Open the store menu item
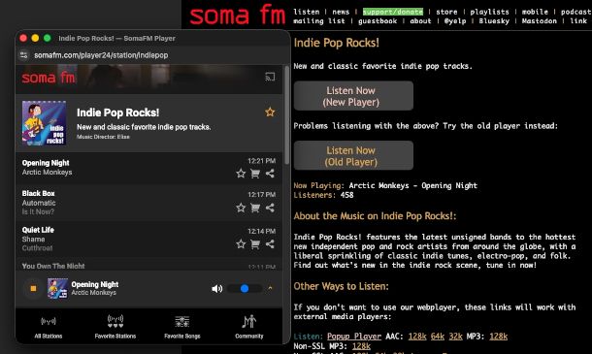Image resolution: width=592 pixels, height=354 pixels. [x=446, y=12]
